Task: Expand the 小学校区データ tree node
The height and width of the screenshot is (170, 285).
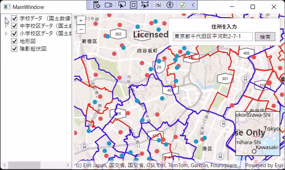Action: [6, 34]
